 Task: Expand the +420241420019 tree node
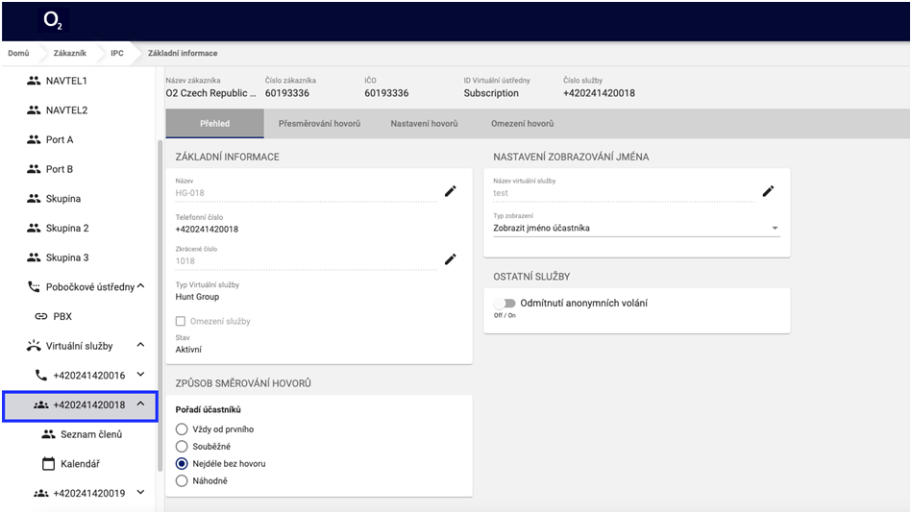pyautogui.click(x=140, y=493)
